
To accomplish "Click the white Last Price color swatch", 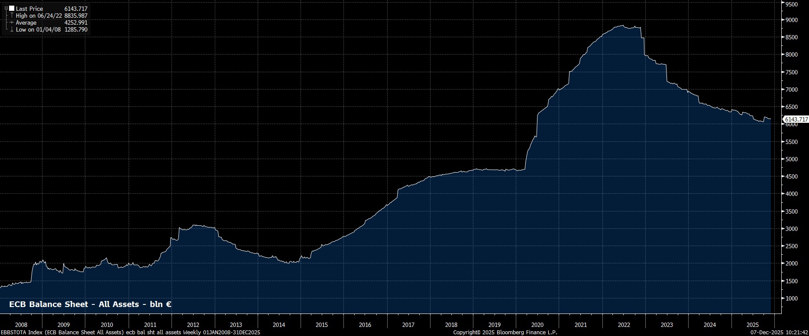I will 12,9.
